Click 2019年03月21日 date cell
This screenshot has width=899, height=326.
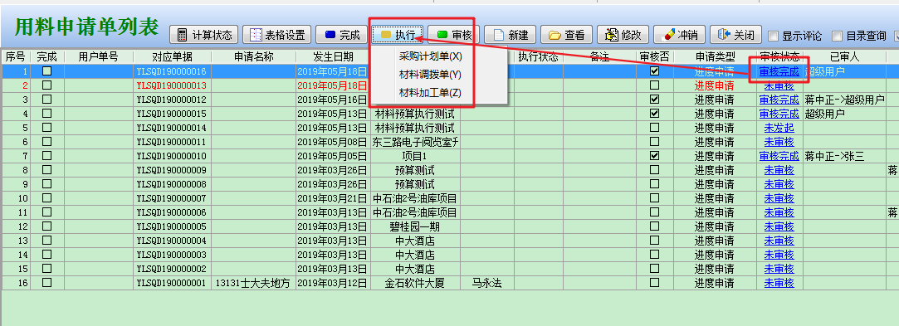click(333, 198)
